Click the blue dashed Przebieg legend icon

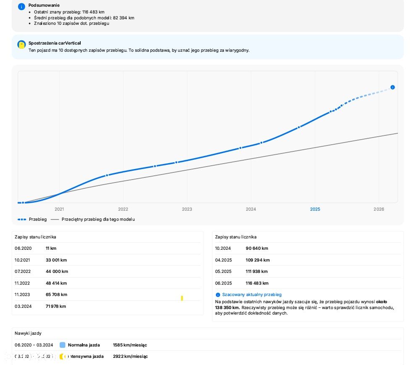[x=22, y=219]
